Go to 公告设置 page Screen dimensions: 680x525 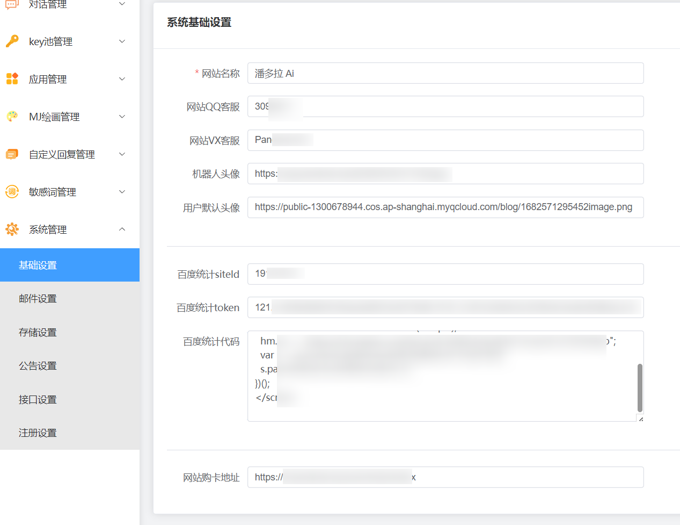38,366
